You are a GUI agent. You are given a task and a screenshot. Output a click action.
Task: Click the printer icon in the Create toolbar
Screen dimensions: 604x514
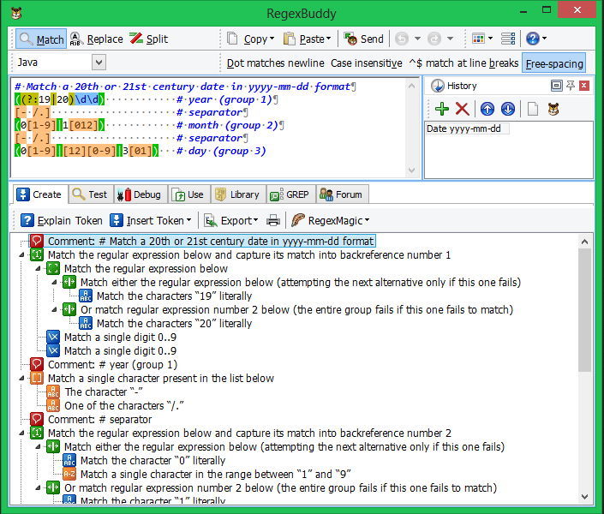(273, 220)
